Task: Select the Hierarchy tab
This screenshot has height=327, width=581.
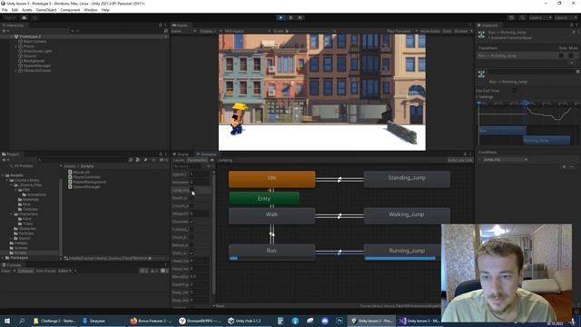Action: pos(14,25)
